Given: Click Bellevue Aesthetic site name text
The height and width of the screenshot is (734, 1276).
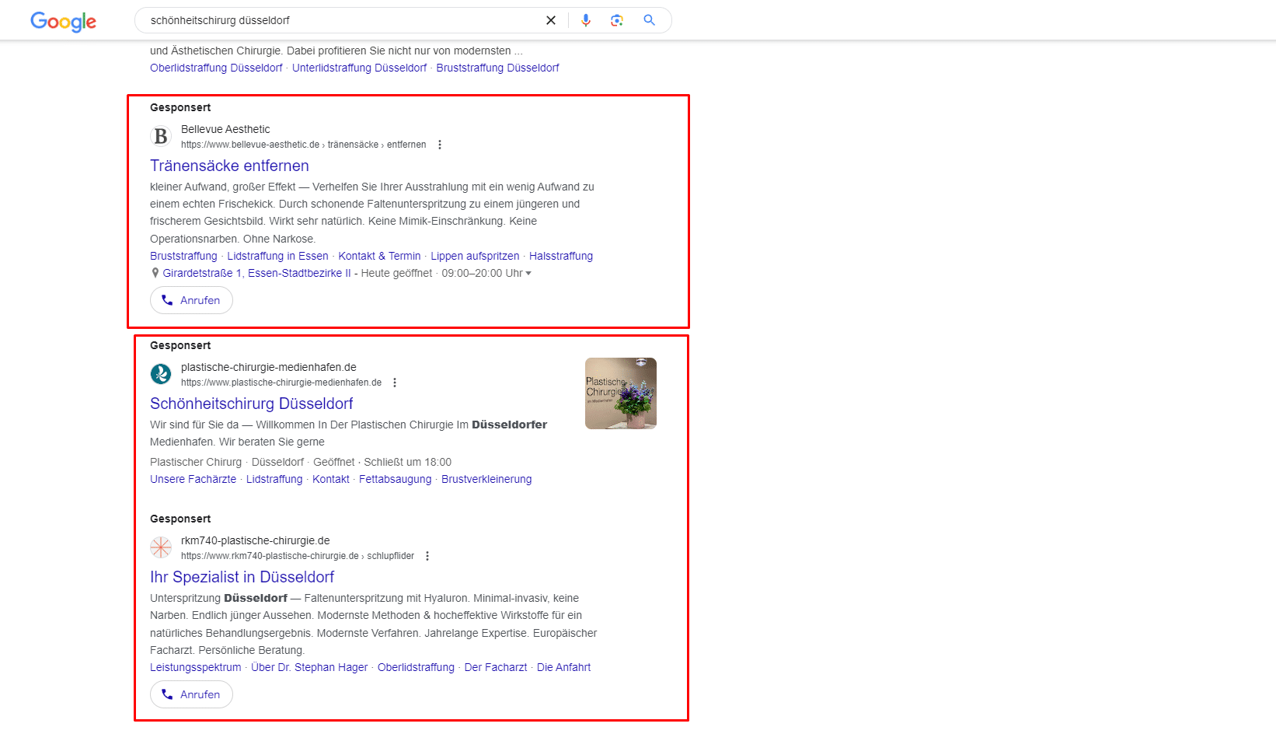Looking at the screenshot, I should [x=225, y=129].
